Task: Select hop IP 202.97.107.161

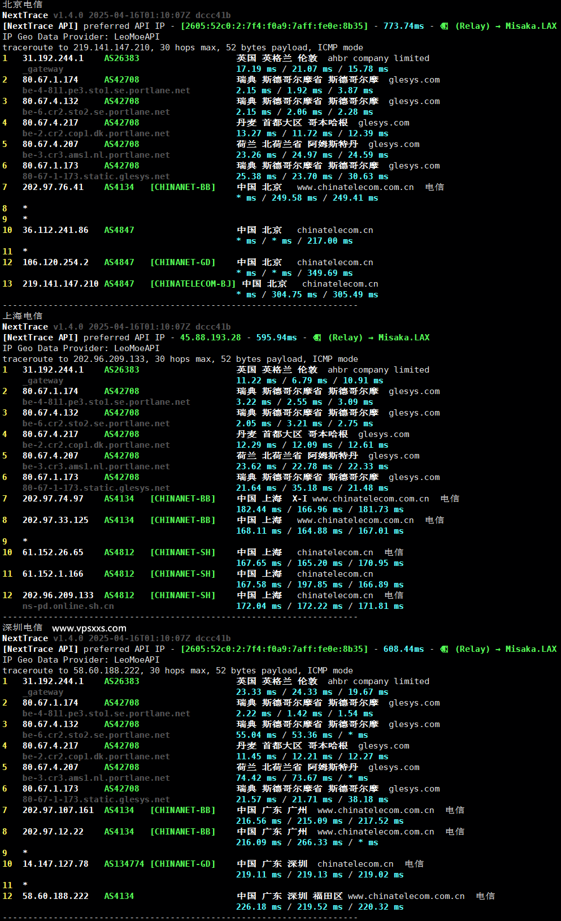Action: pos(58,810)
